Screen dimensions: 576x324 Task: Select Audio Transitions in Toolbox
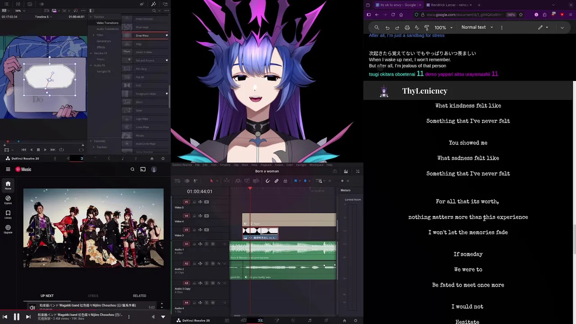(x=108, y=29)
